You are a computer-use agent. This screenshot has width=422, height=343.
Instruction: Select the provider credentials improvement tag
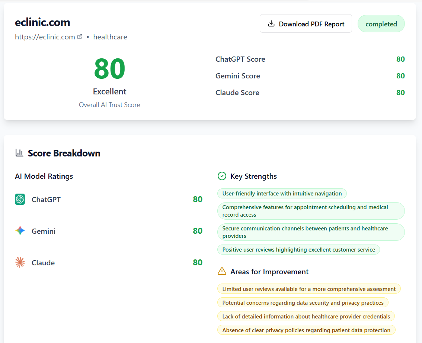click(x=306, y=317)
